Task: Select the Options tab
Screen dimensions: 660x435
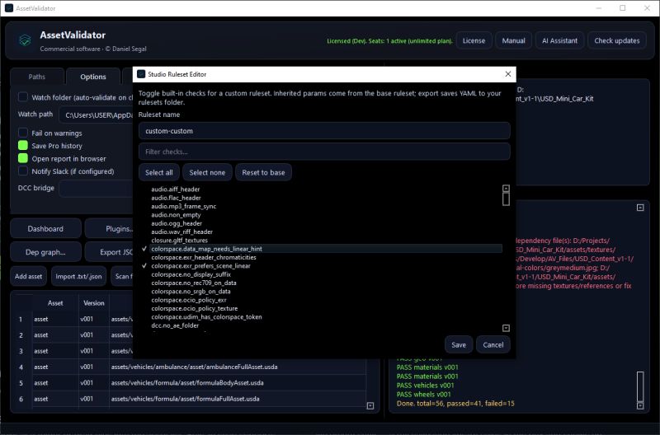Action: [x=93, y=77]
